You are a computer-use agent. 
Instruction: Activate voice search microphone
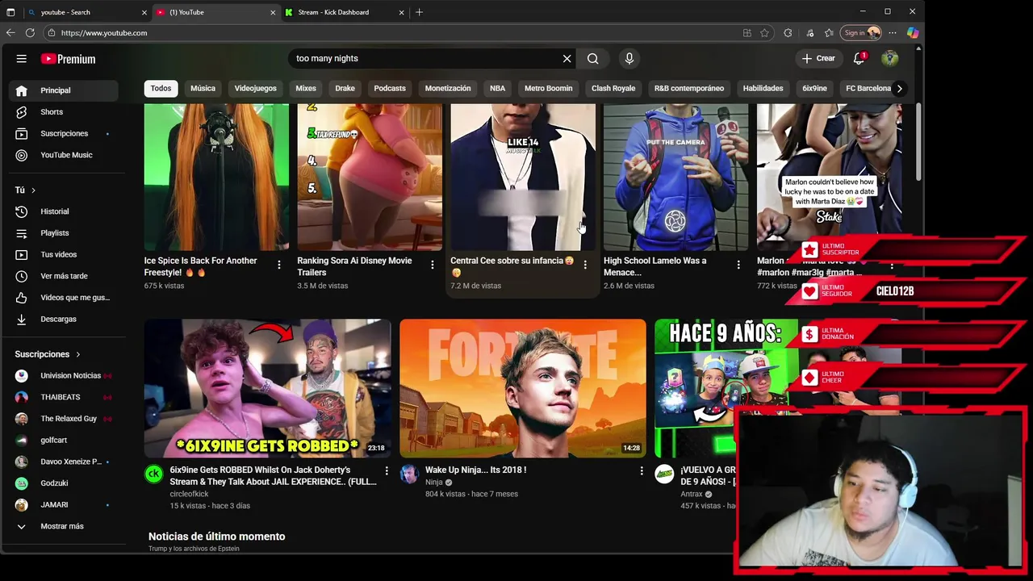coord(629,58)
